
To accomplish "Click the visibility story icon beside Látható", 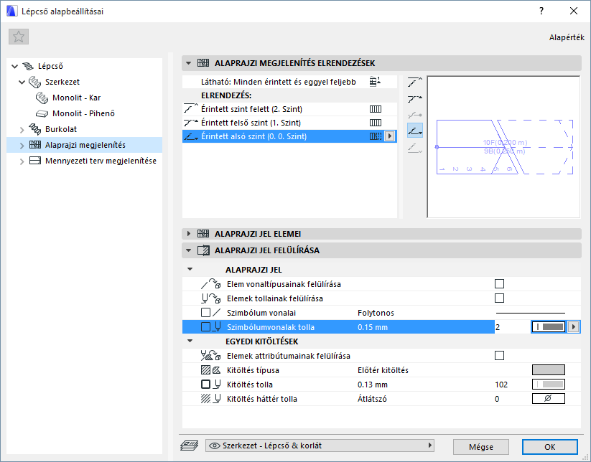I will [375, 81].
